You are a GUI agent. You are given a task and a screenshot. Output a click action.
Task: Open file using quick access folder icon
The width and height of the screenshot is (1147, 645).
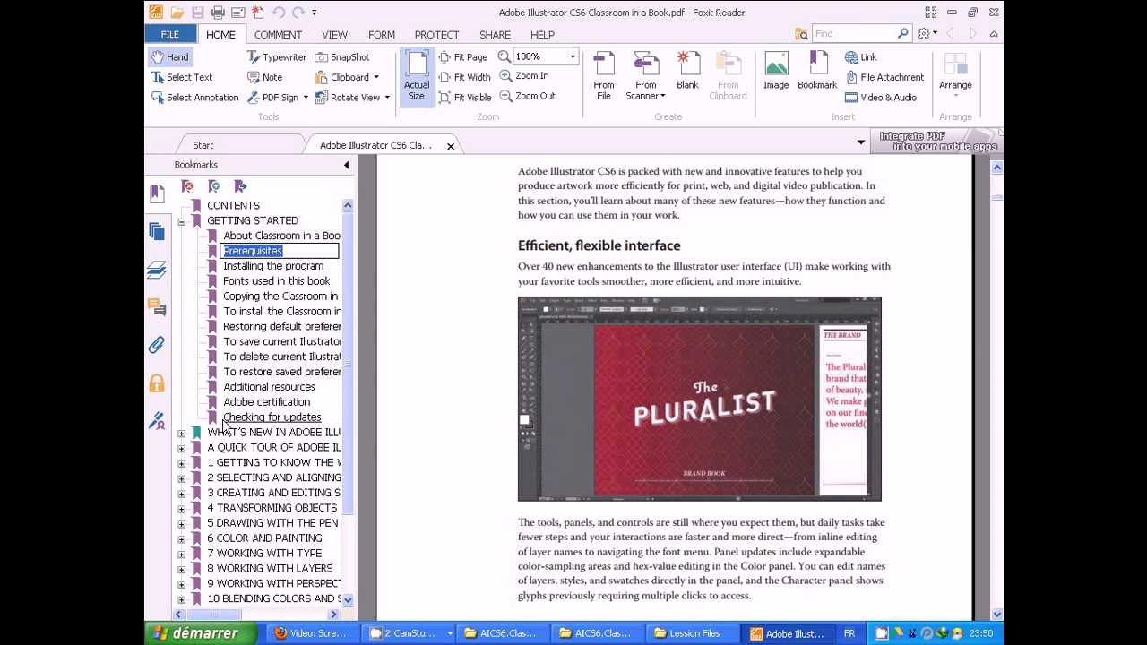(177, 13)
